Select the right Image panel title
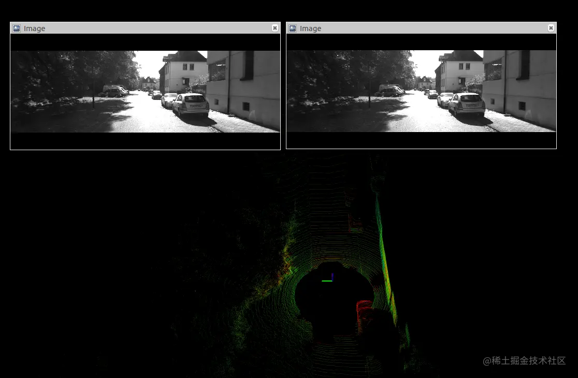 click(x=310, y=28)
